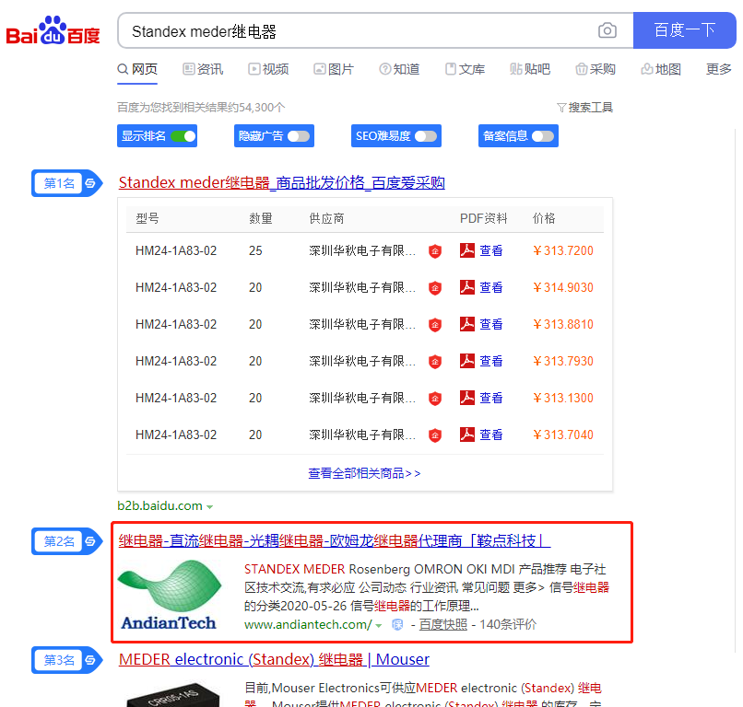Image resolution: width=743 pixels, height=707 pixels.
Task: Click 查看 link in the ¥314.9030 row
Action: 491,287
